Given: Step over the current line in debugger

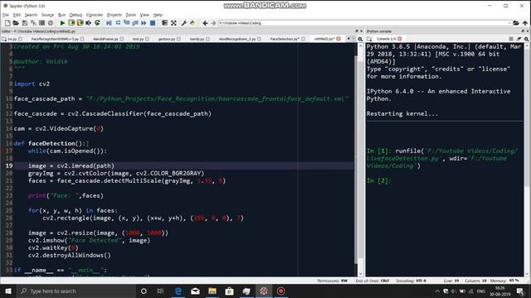Looking at the screenshot, I should tap(118, 23).
